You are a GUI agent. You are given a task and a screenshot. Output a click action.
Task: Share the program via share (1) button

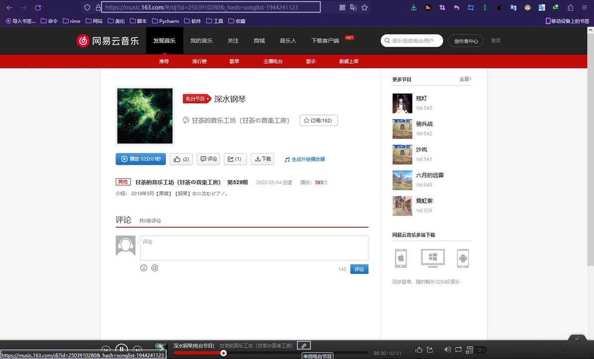click(235, 159)
